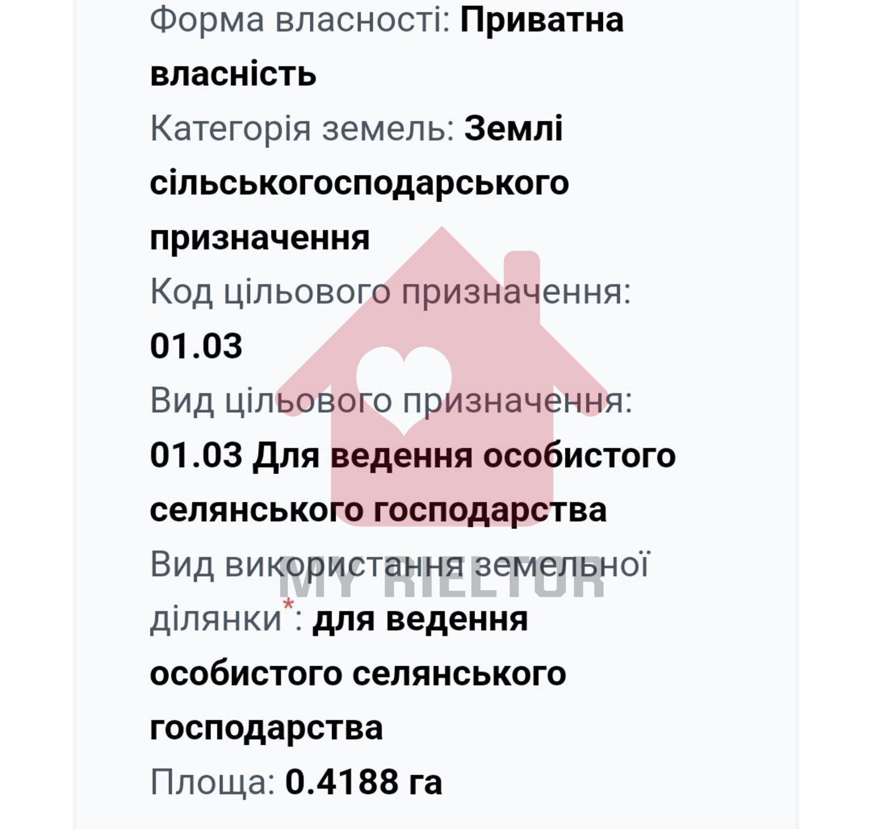Select the bold word "Землі"
Viewport: 872px width, 829px height.
513,129
